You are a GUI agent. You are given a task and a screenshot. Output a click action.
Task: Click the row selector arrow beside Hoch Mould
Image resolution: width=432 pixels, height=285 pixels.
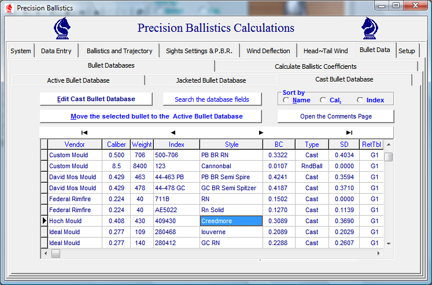click(x=44, y=221)
